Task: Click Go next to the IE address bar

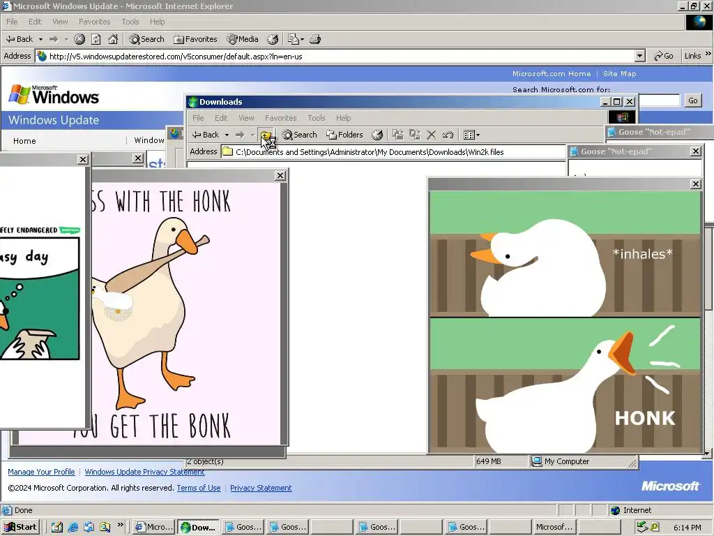Action: [x=664, y=56]
